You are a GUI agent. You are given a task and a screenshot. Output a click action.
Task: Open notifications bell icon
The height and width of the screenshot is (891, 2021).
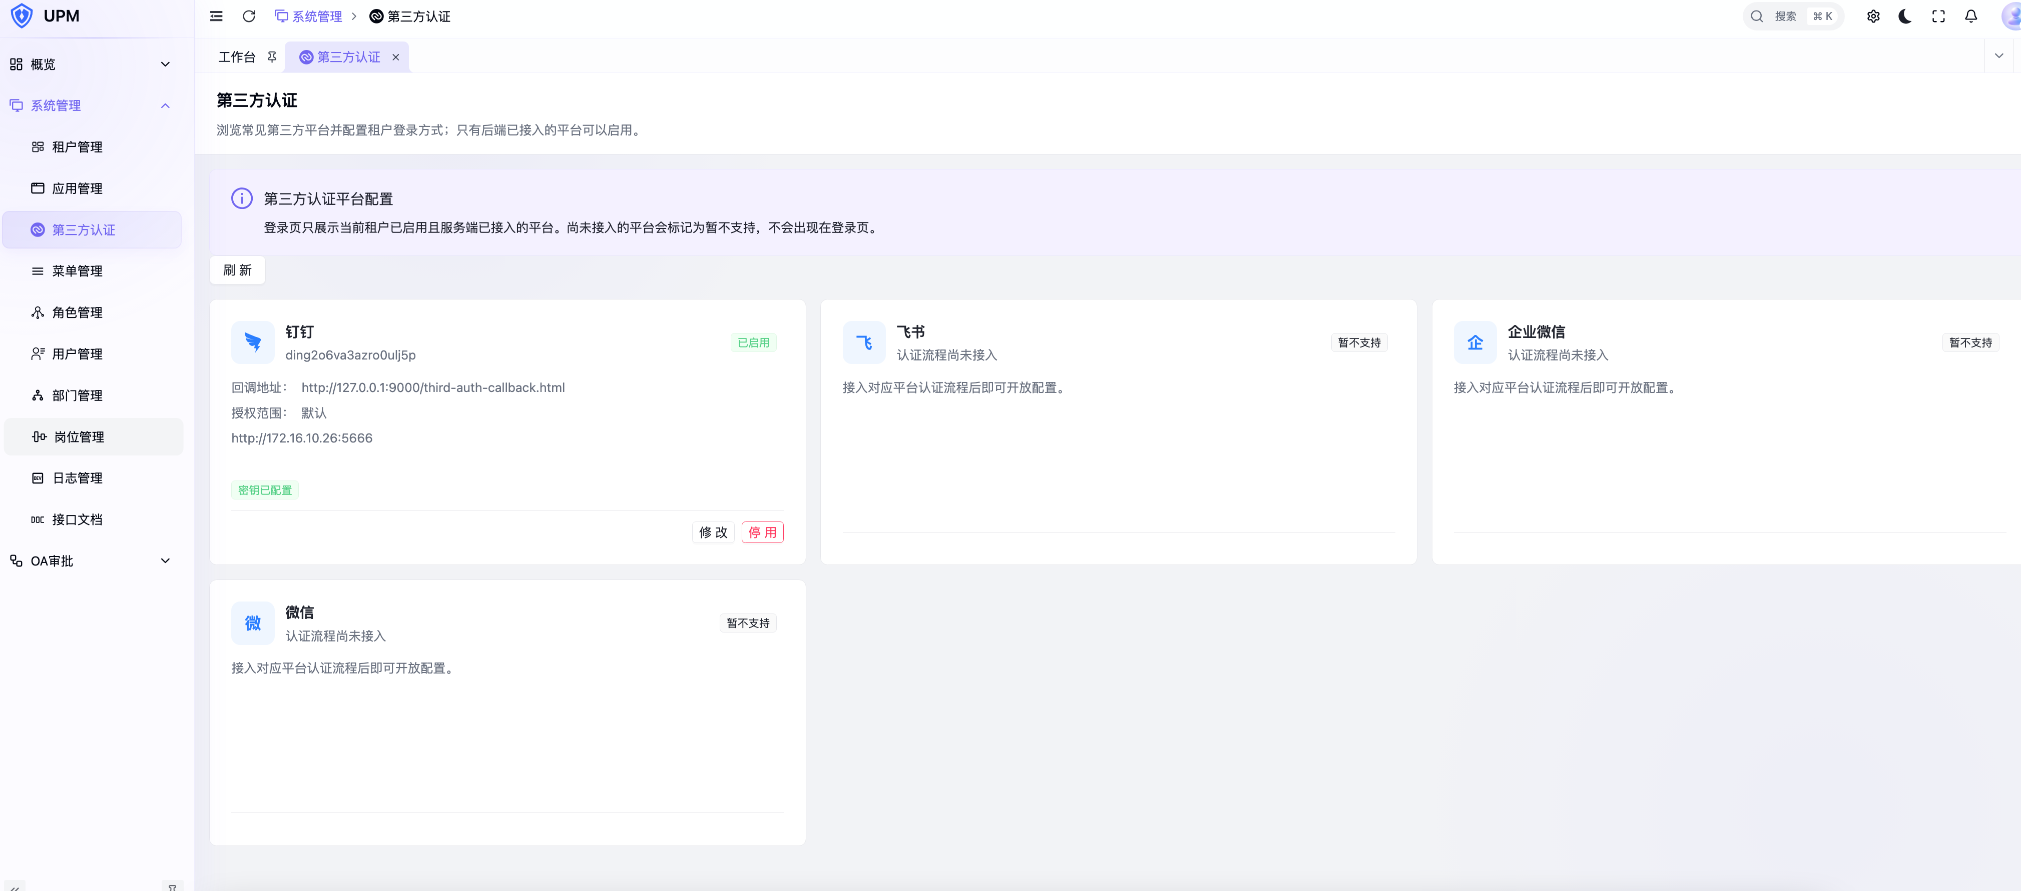point(1970,16)
